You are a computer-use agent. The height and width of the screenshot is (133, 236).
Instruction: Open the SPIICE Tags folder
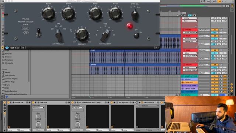(10, 82)
